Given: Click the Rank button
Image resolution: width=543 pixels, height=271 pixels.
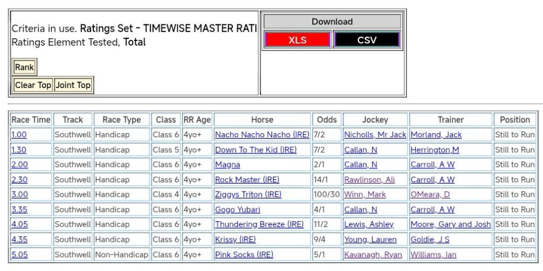Looking at the screenshot, I should tap(24, 67).
